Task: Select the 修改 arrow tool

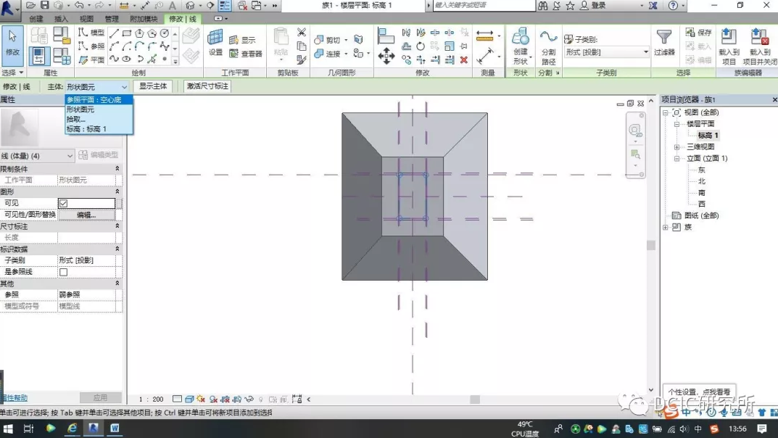Action: click(12, 46)
